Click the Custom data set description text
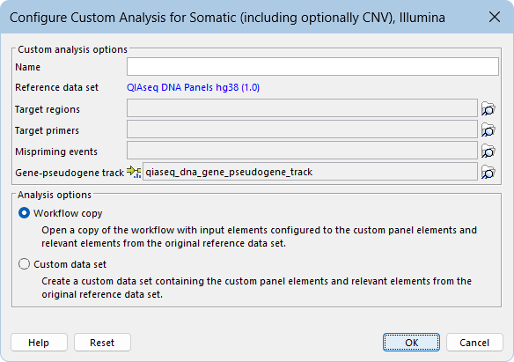The width and height of the screenshot is (514, 362). (256, 287)
